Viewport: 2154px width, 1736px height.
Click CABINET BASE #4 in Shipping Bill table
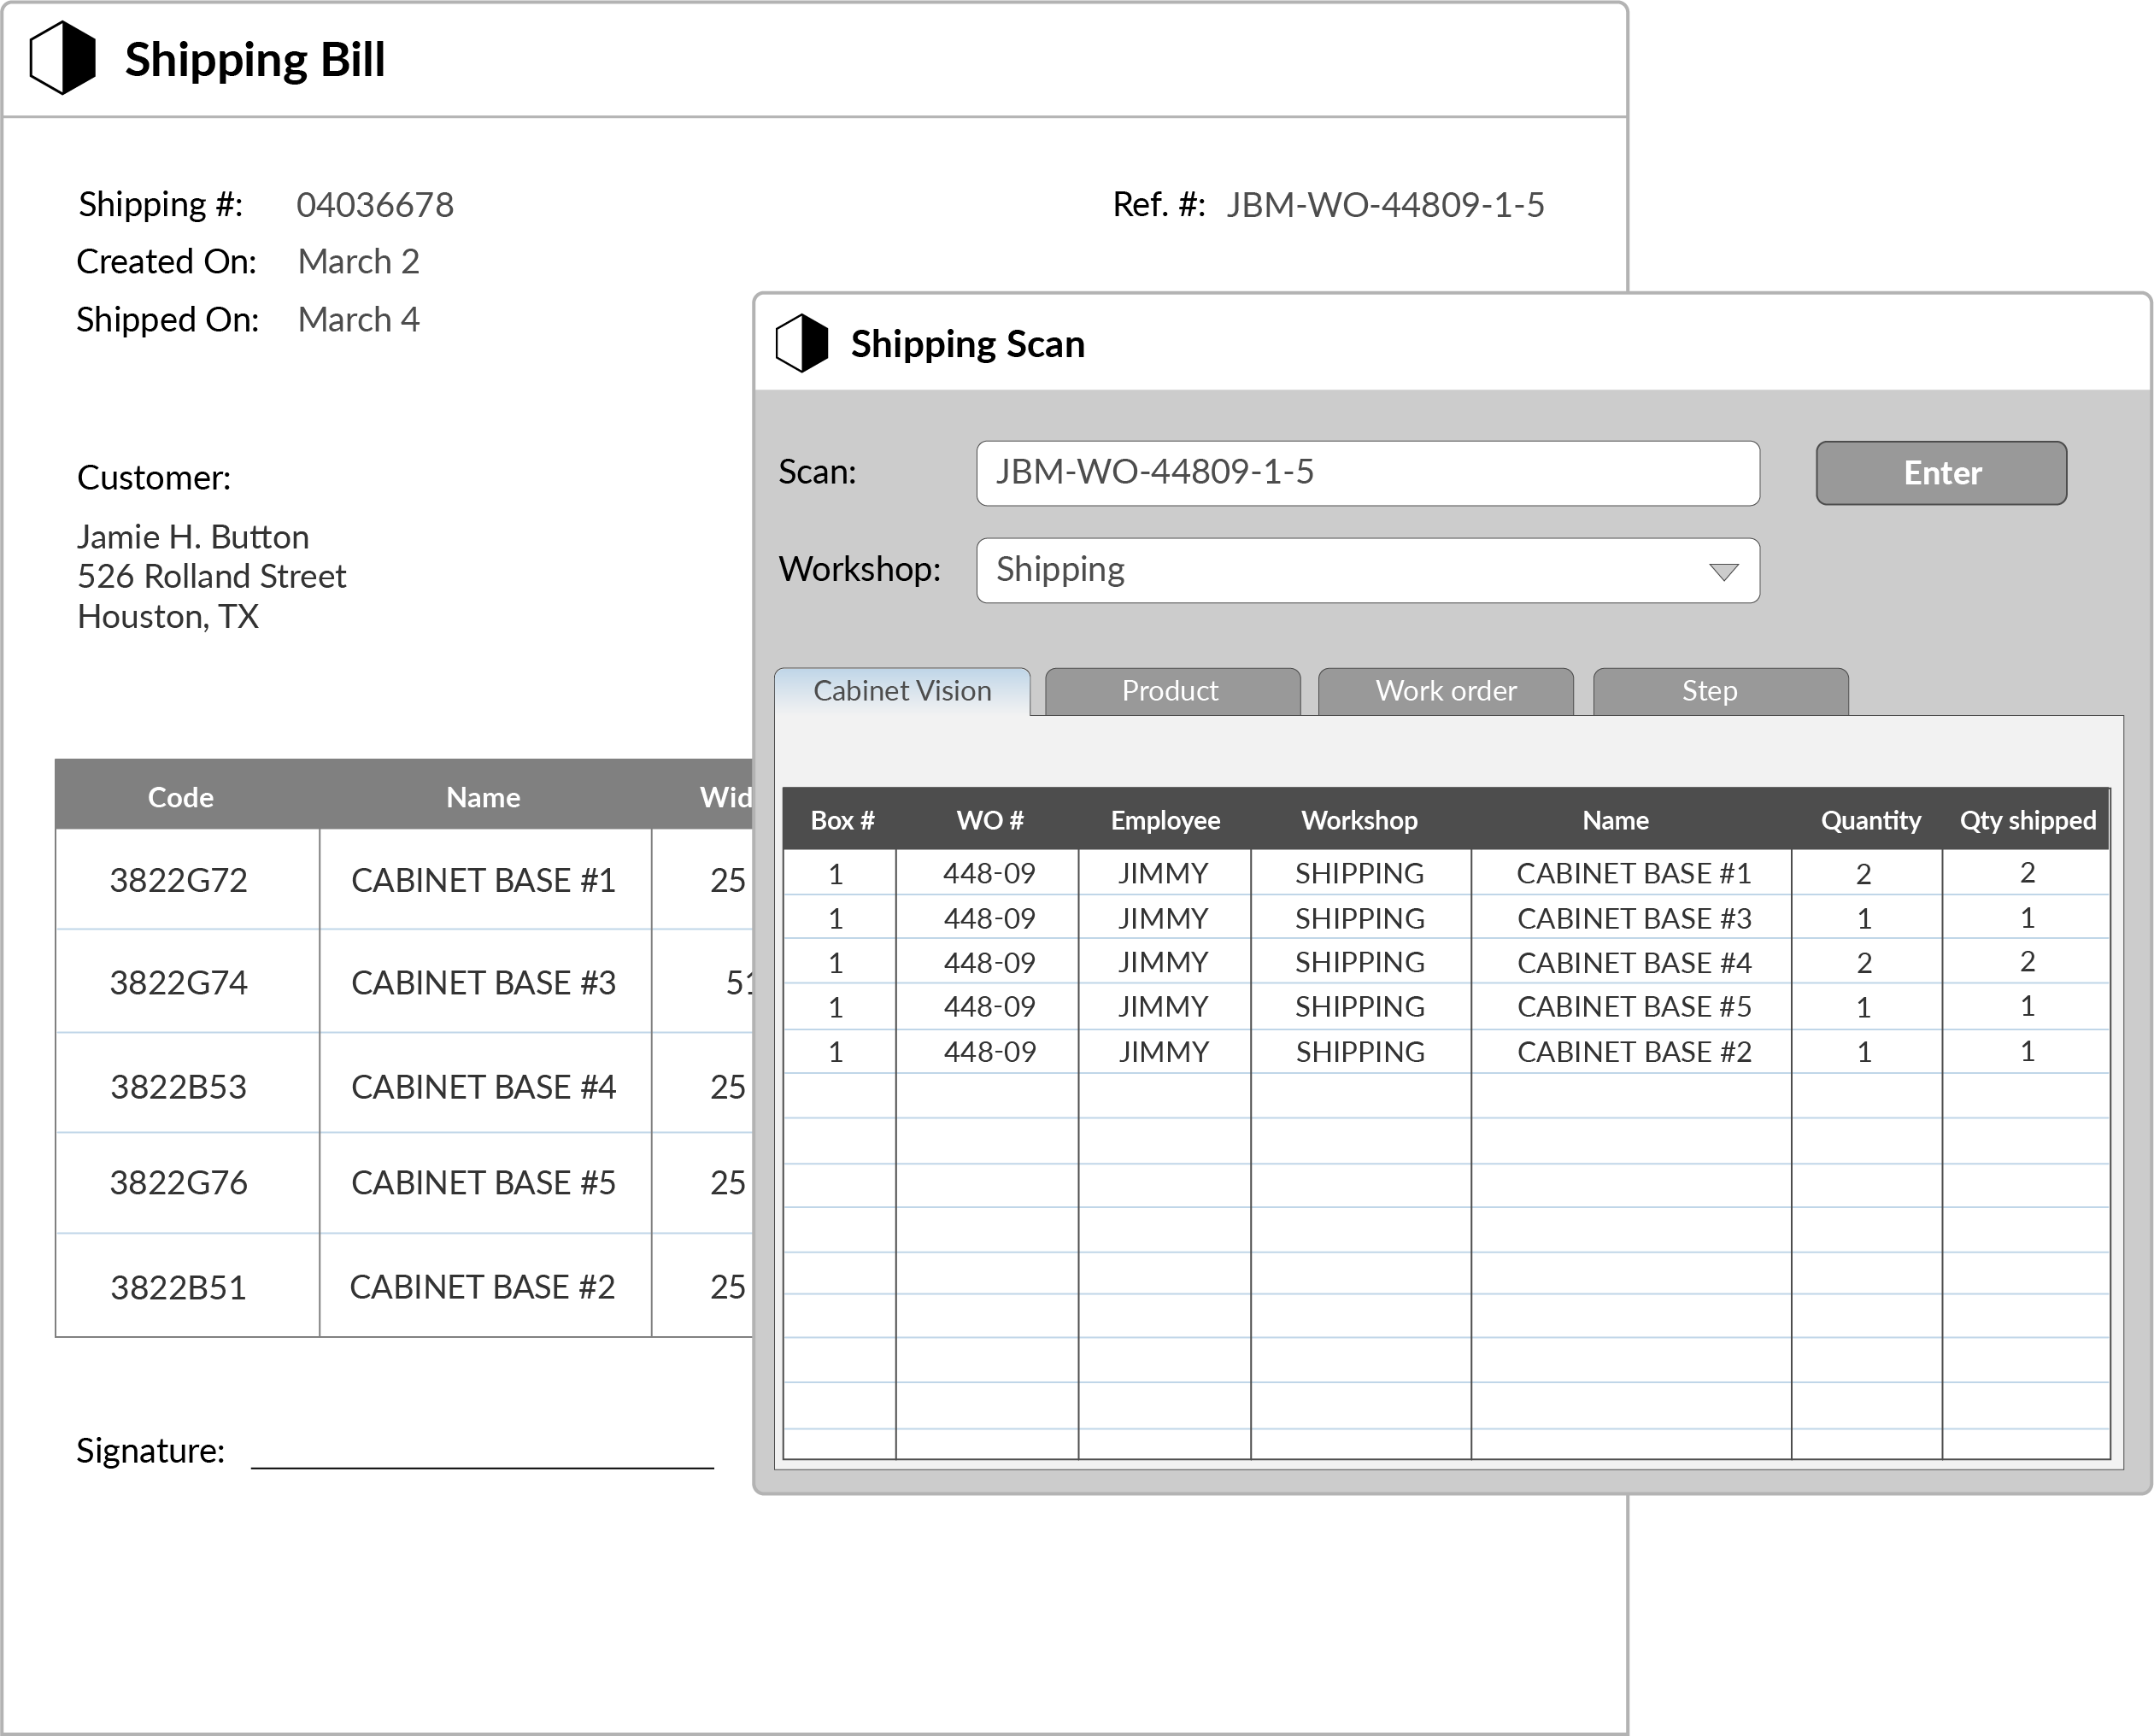(483, 1087)
